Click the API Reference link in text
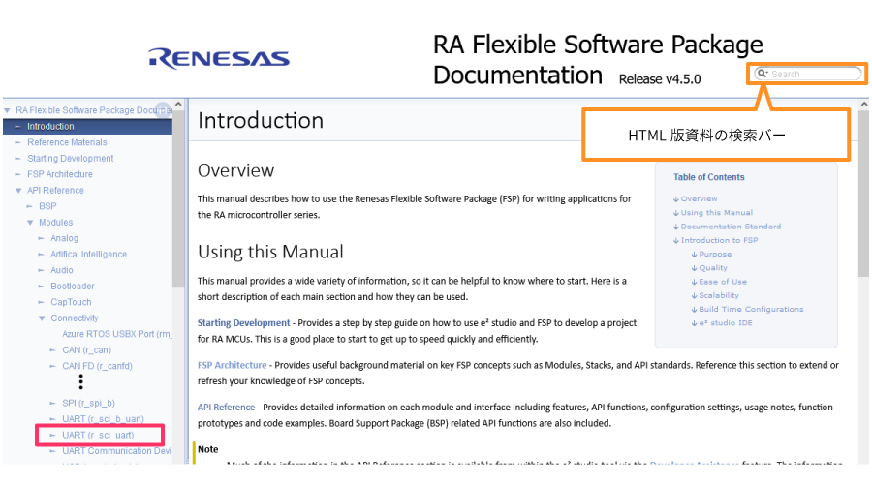 coord(226,408)
